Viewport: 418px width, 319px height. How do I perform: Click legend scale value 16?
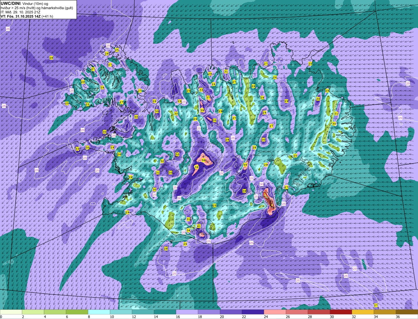178,317
